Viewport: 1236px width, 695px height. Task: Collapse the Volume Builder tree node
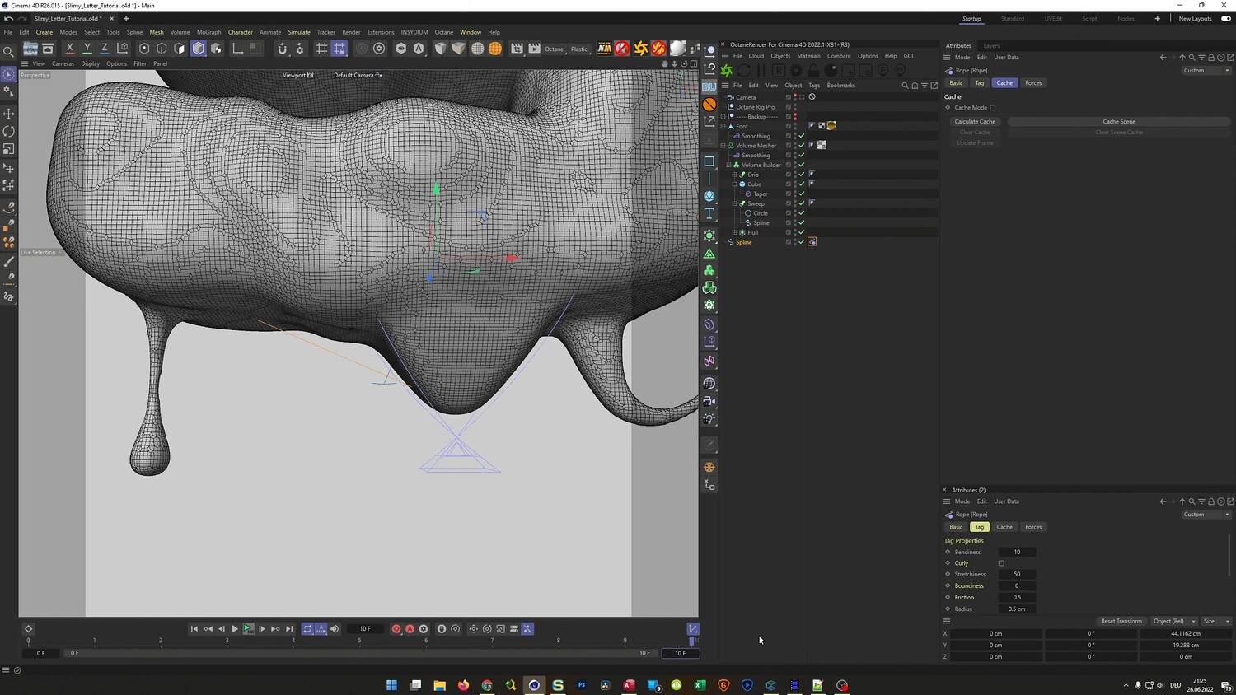point(729,165)
